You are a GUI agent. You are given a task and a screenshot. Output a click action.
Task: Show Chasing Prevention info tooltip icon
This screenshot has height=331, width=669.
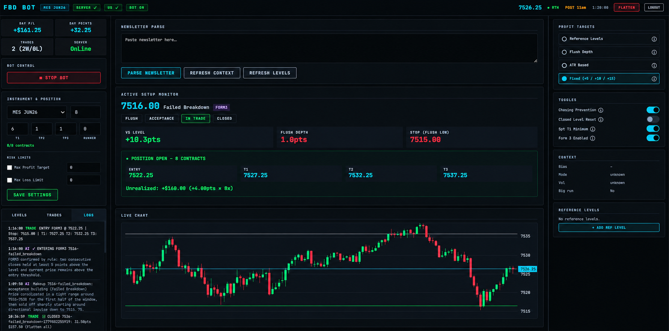point(601,110)
